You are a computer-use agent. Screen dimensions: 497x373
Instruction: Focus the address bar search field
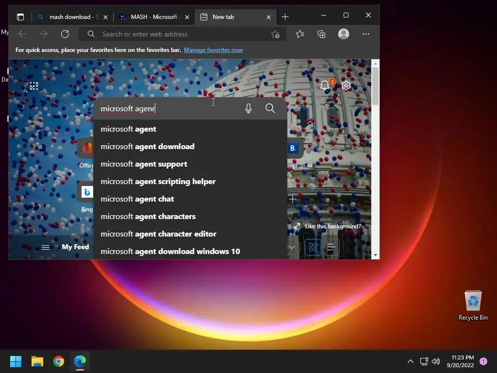182,34
